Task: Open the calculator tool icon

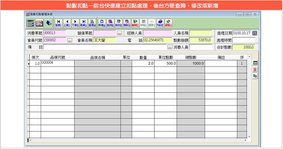Action: 31,23
